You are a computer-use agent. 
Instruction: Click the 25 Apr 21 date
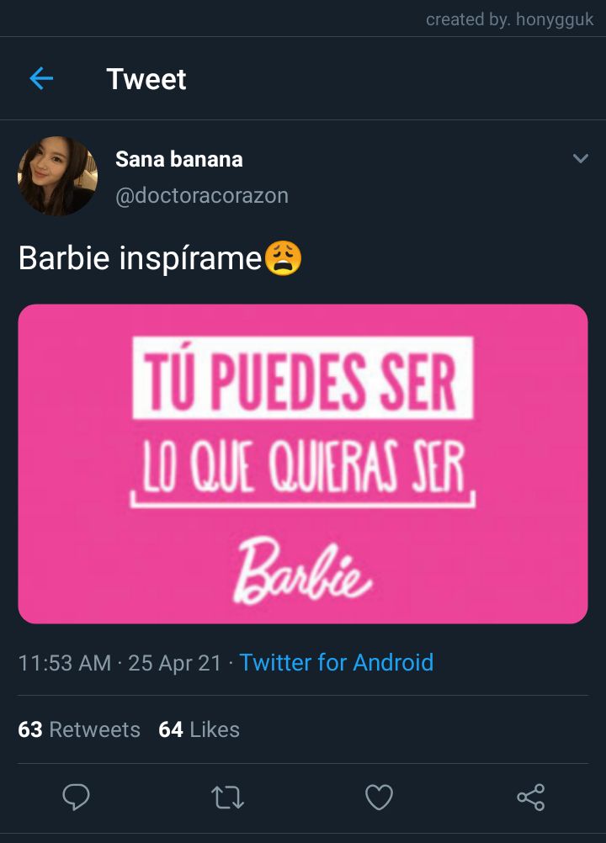pyautogui.click(x=174, y=663)
